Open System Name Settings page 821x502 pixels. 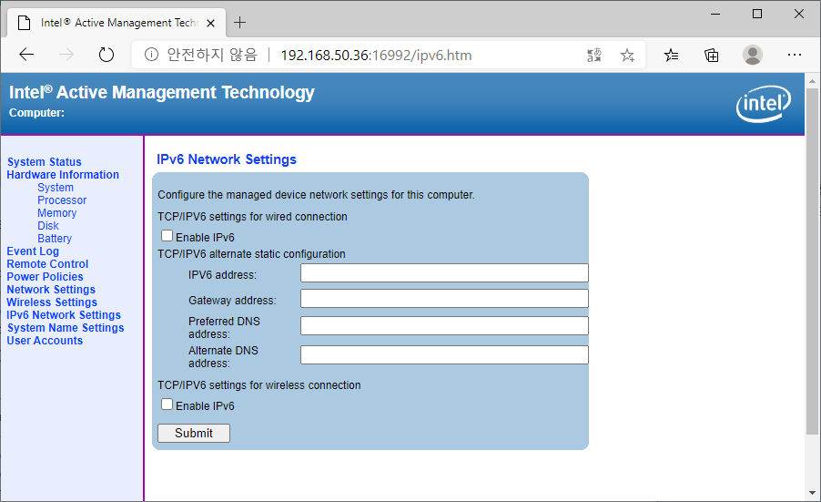tap(66, 327)
